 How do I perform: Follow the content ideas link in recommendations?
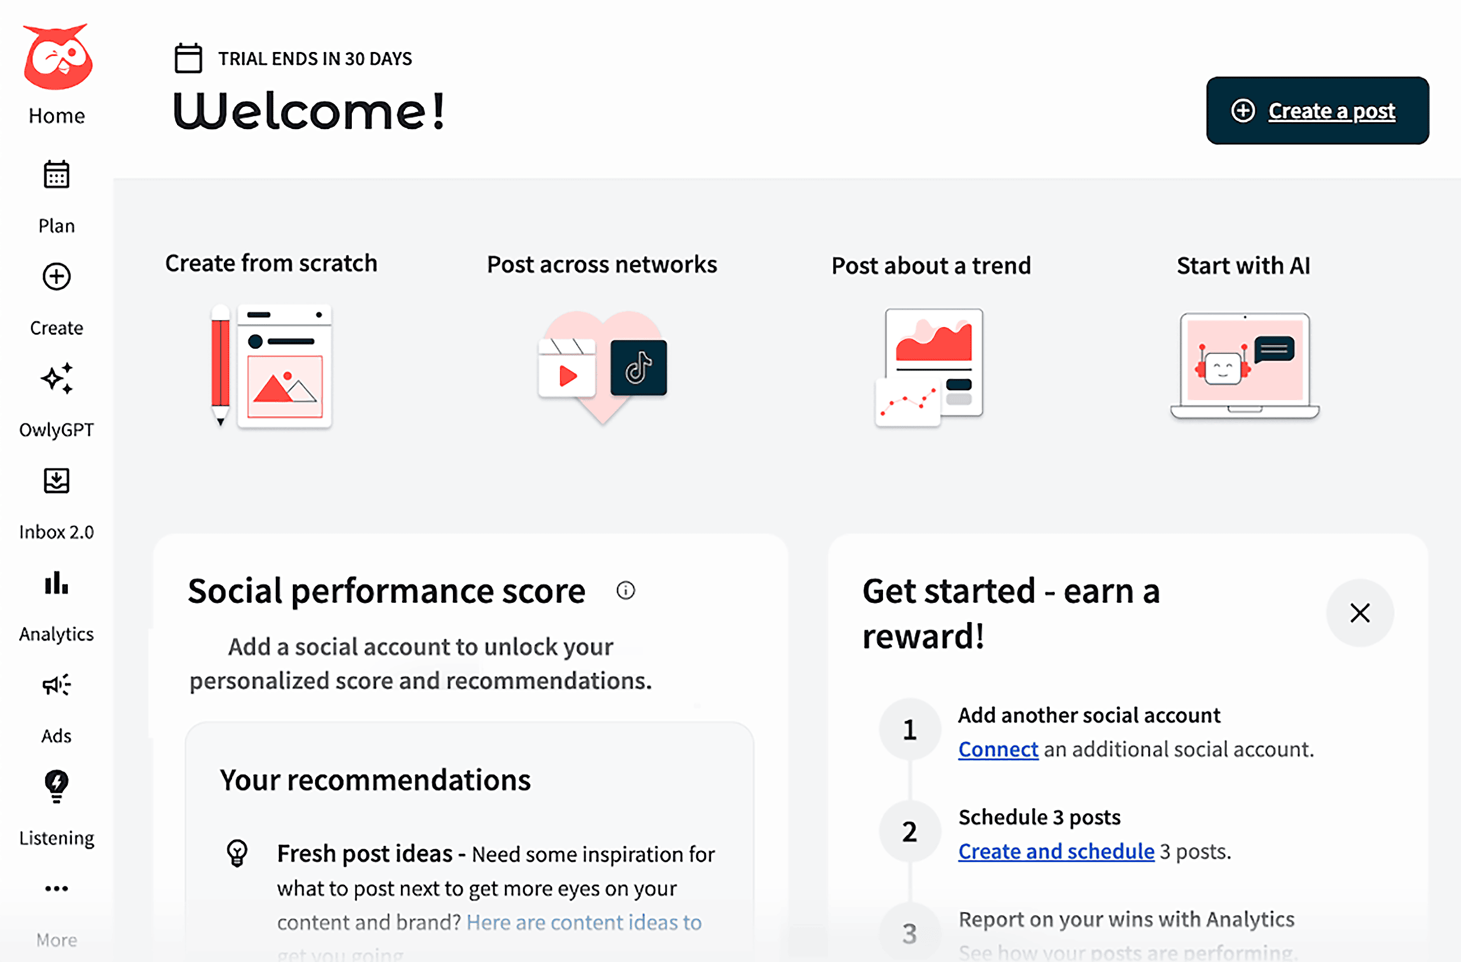(x=583, y=922)
